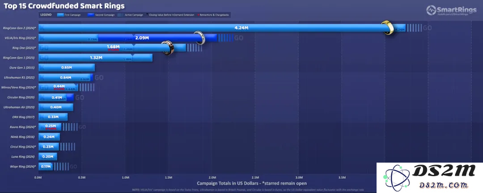Click the Closing Value Before InDemand Extension marker

point(147,14)
